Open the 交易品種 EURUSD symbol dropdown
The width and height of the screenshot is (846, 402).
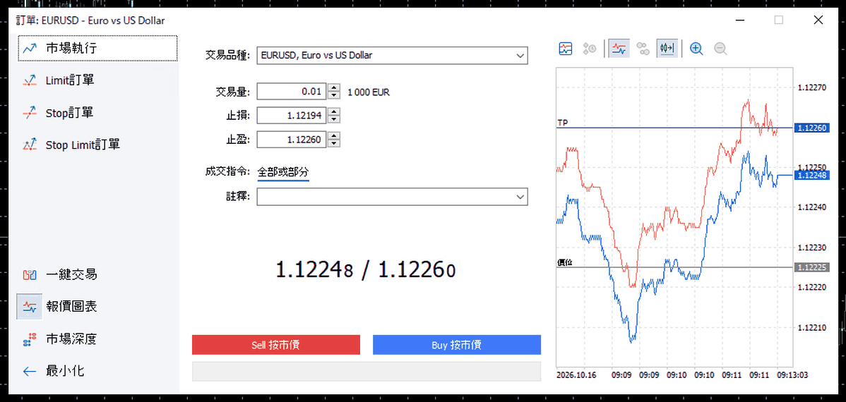392,55
